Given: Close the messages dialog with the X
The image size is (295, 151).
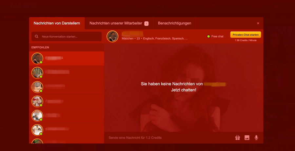Looking at the screenshot, I should coord(258,23).
